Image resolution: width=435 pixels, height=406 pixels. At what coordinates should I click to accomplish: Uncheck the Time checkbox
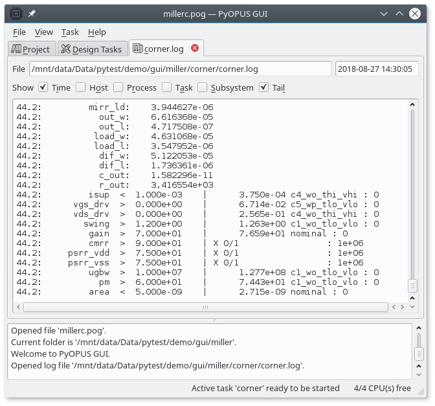43,87
